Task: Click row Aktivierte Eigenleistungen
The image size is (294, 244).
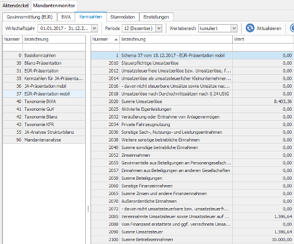Action: tap(192, 109)
